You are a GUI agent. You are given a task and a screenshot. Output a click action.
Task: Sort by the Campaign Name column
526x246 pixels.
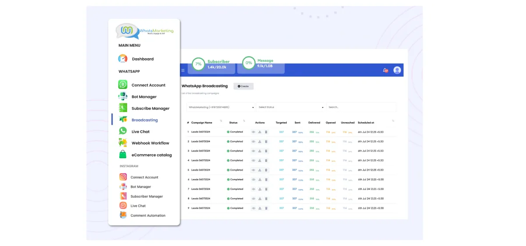click(x=202, y=123)
